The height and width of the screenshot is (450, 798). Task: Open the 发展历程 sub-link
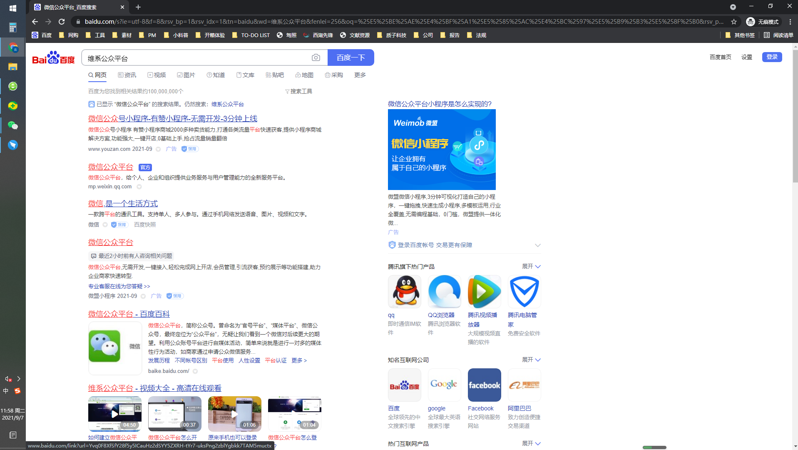click(x=159, y=360)
